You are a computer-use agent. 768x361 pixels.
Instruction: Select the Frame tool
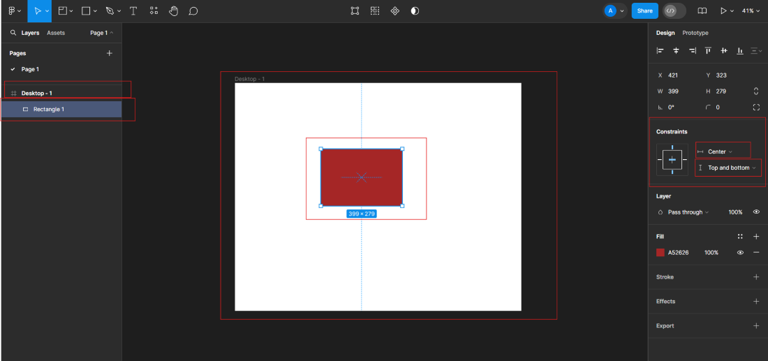pyautogui.click(x=62, y=10)
